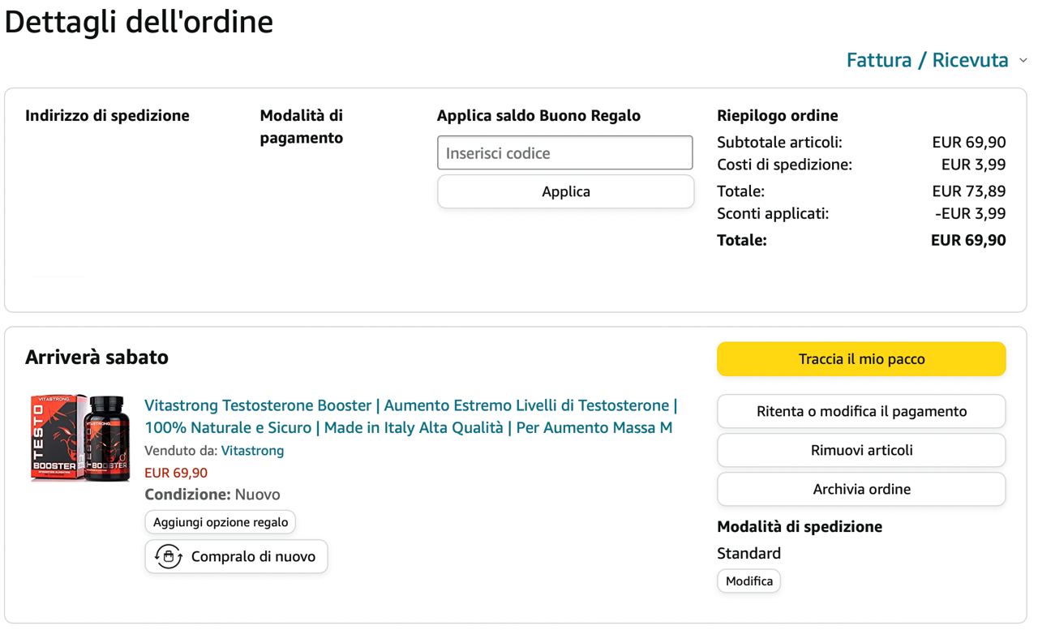Image resolution: width=1038 pixels, height=630 pixels.
Task: Visit the Vitastrong seller link
Action: pos(252,451)
